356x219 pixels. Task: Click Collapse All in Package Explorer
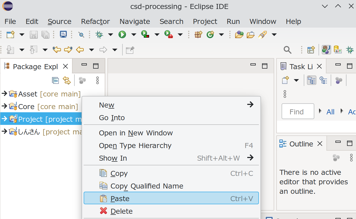[55, 80]
